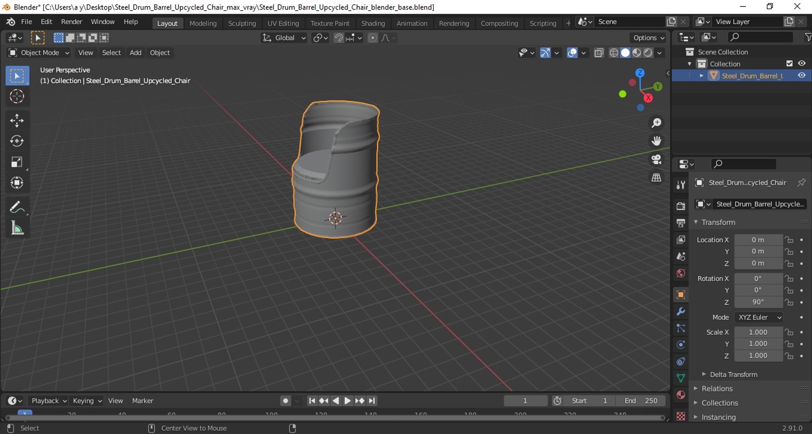Viewport: 812px width, 434px height.
Task: Open the View Layer properties tab
Action: click(680, 239)
